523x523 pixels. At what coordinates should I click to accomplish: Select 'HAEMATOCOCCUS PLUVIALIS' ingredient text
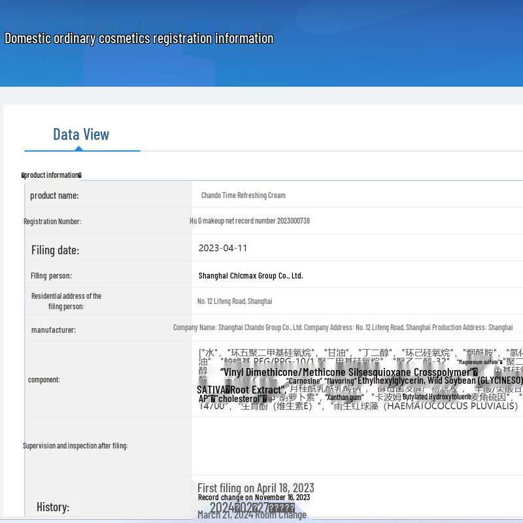452,406
